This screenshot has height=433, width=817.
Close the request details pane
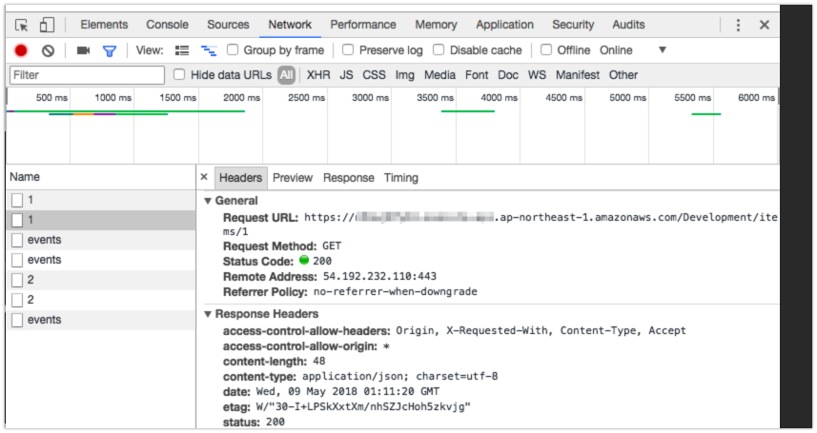pos(204,177)
